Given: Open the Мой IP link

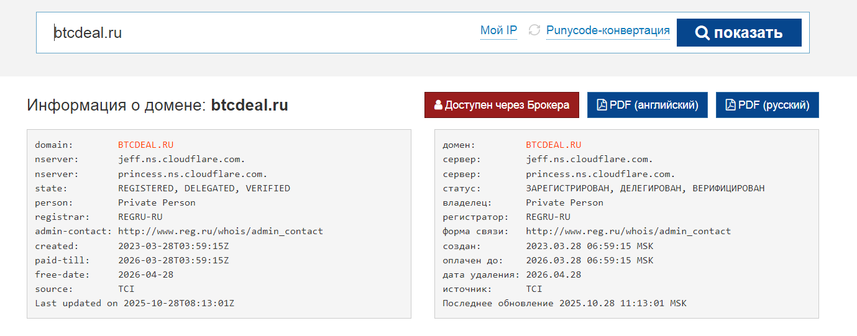Looking at the screenshot, I should [498, 30].
